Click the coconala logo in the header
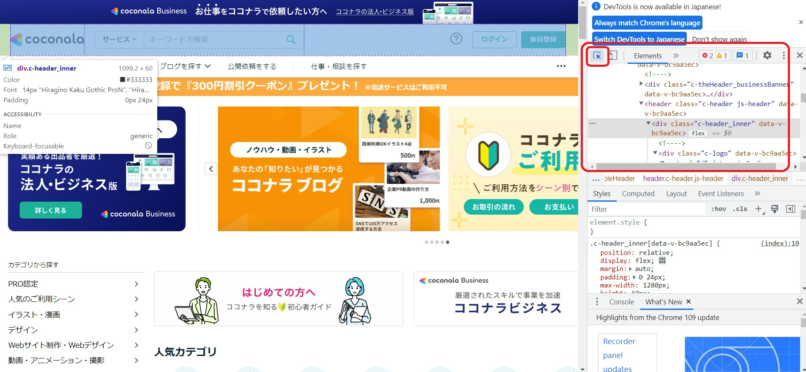This screenshot has height=372, width=806. pos(47,39)
